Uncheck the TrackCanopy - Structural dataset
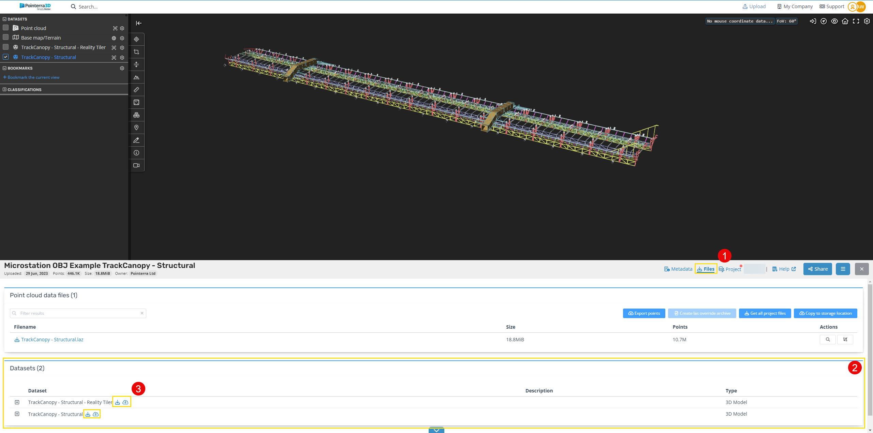The width and height of the screenshot is (873, 433). coord(5,57)
